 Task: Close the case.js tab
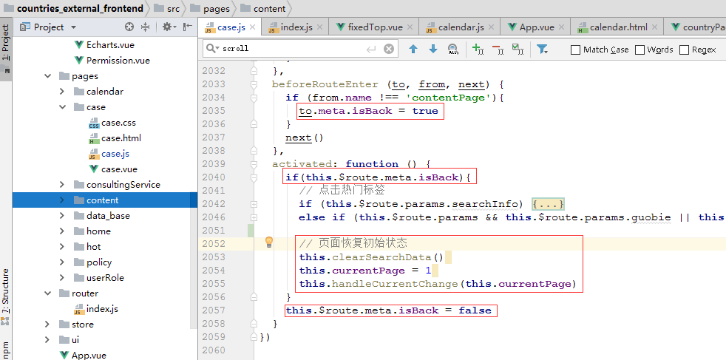click(252, 27)
